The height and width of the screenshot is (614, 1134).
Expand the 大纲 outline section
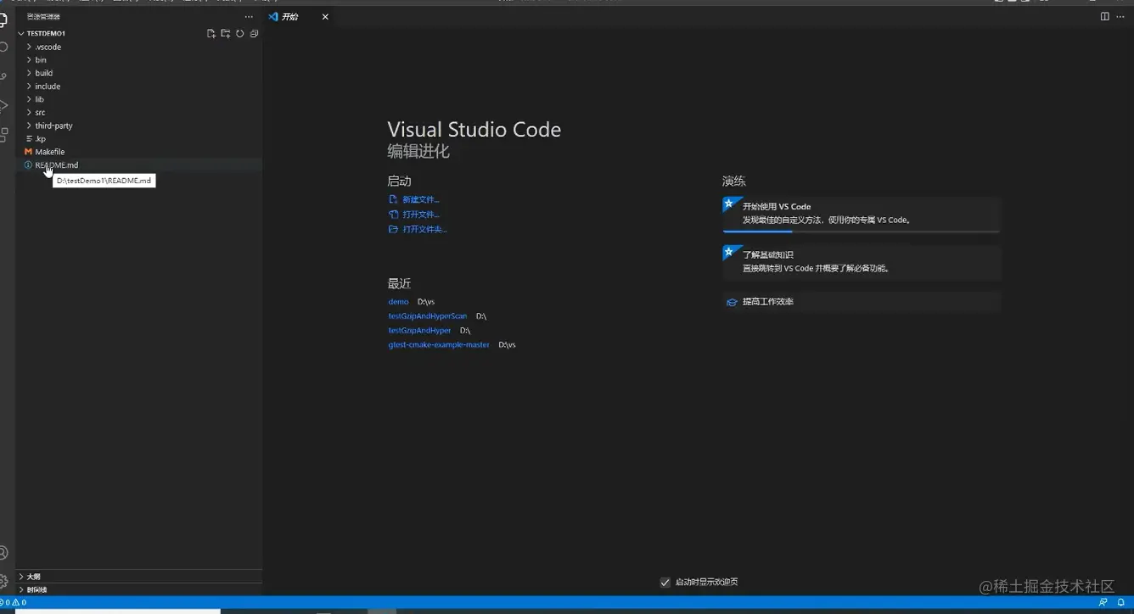139,577
